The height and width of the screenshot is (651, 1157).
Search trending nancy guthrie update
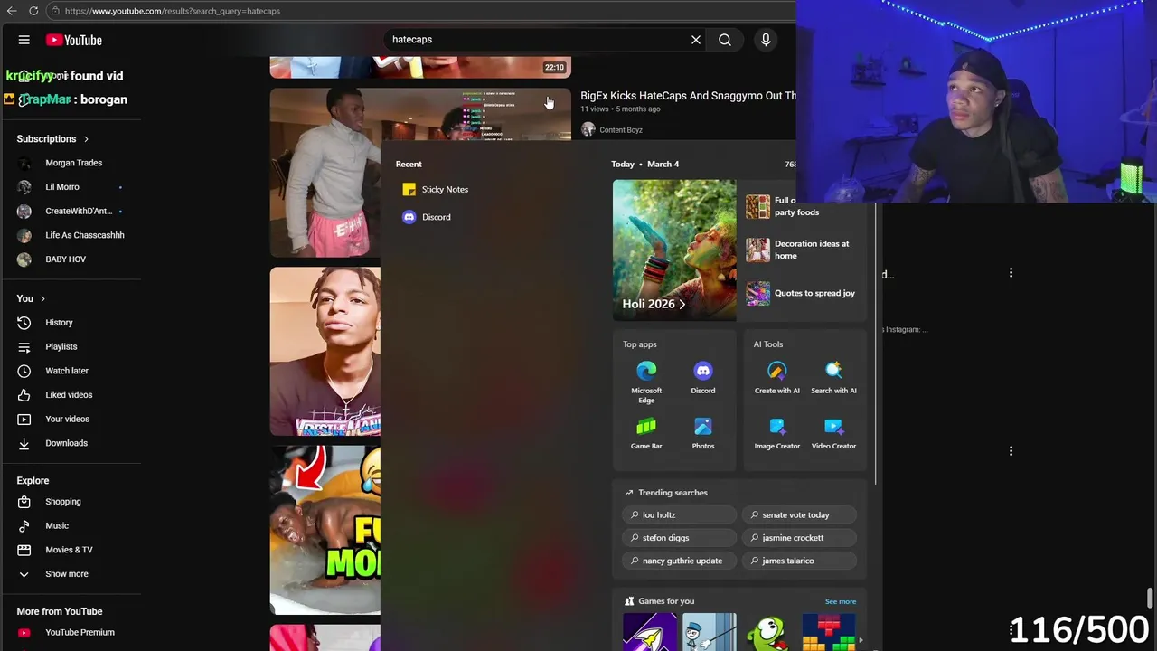[x=679, y=561]
